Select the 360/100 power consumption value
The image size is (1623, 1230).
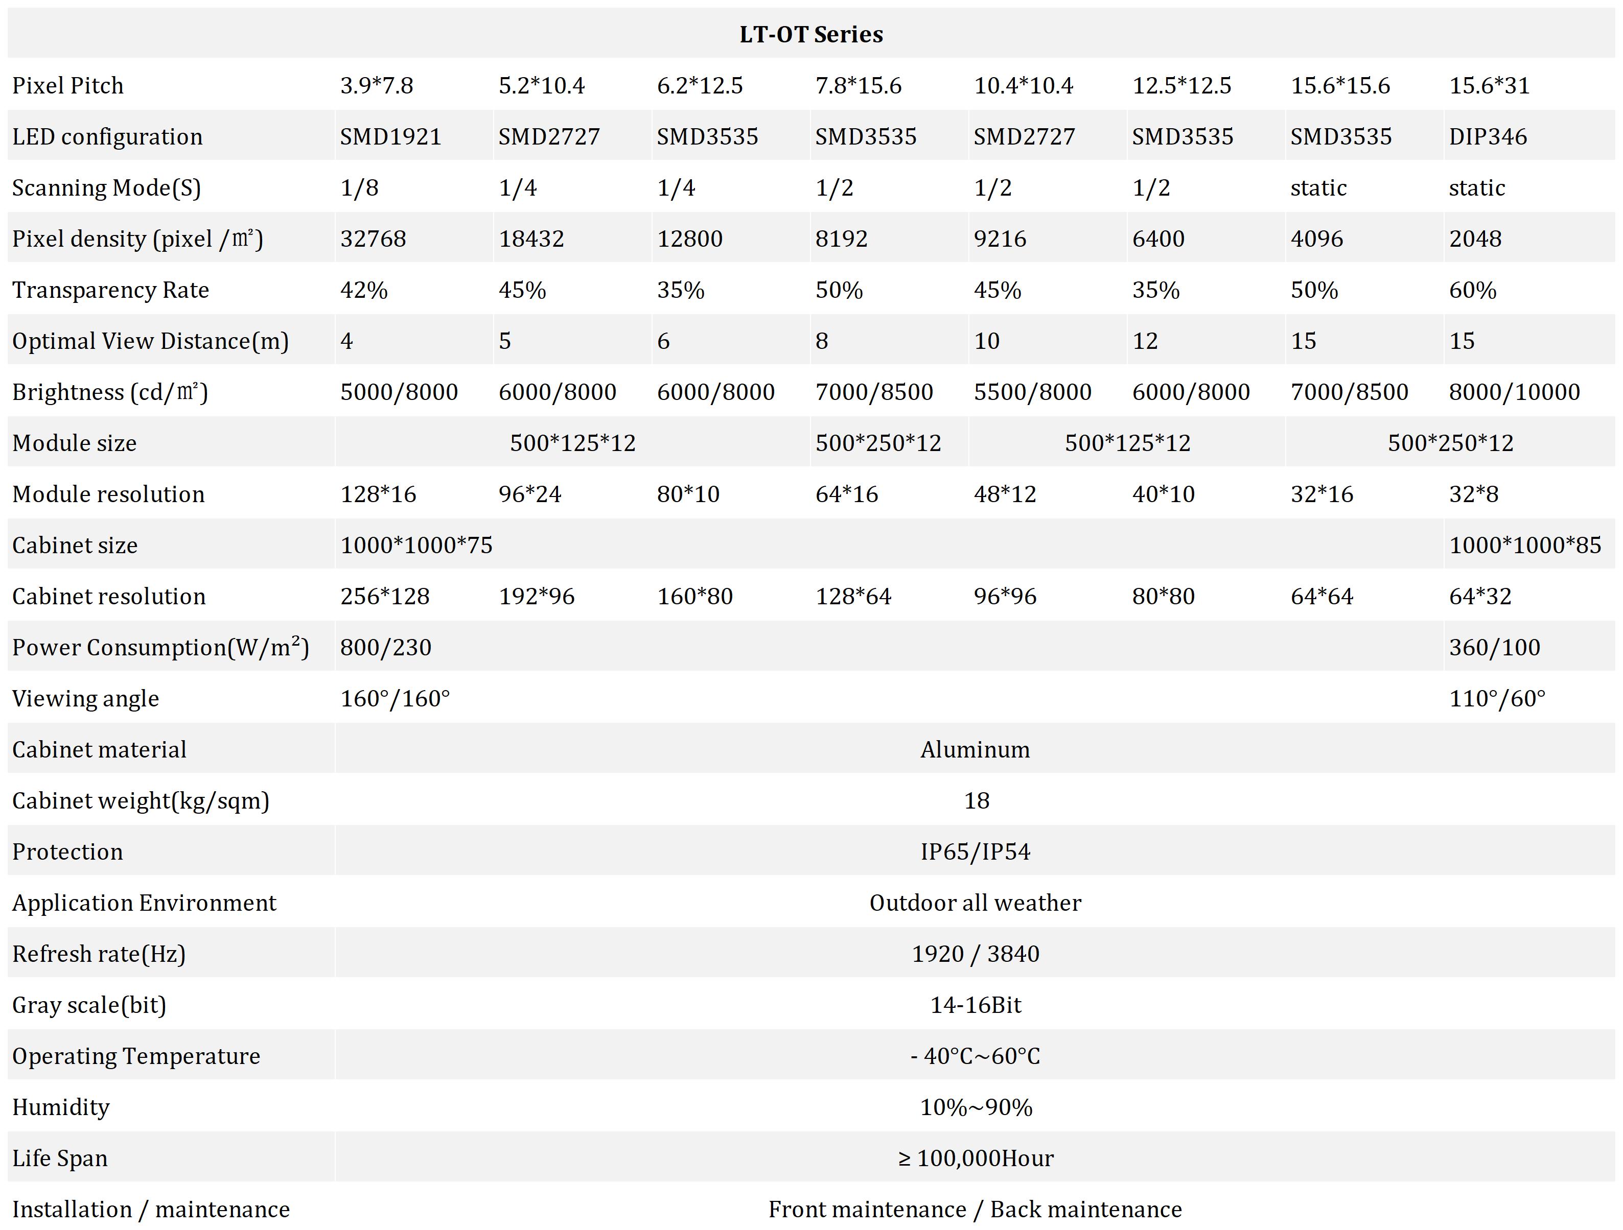tap(1494, 648)
